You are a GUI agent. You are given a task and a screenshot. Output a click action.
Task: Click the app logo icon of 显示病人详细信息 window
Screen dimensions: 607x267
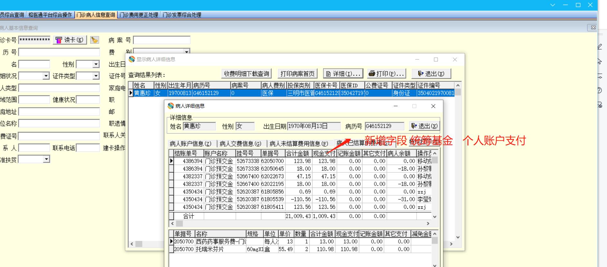[x=131, y=59]
